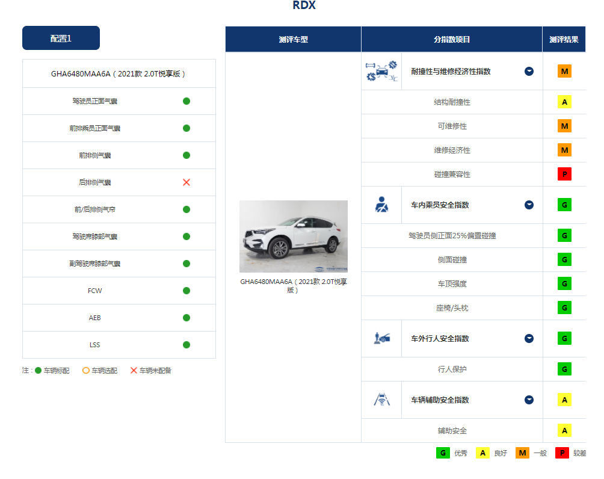Click the green dot in the FCW row
The height and width of the screenshot is (479, 604).
coord(186,291)
